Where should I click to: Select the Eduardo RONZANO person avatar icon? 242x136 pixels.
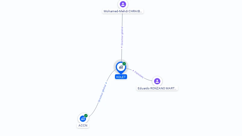coord(157,81)
